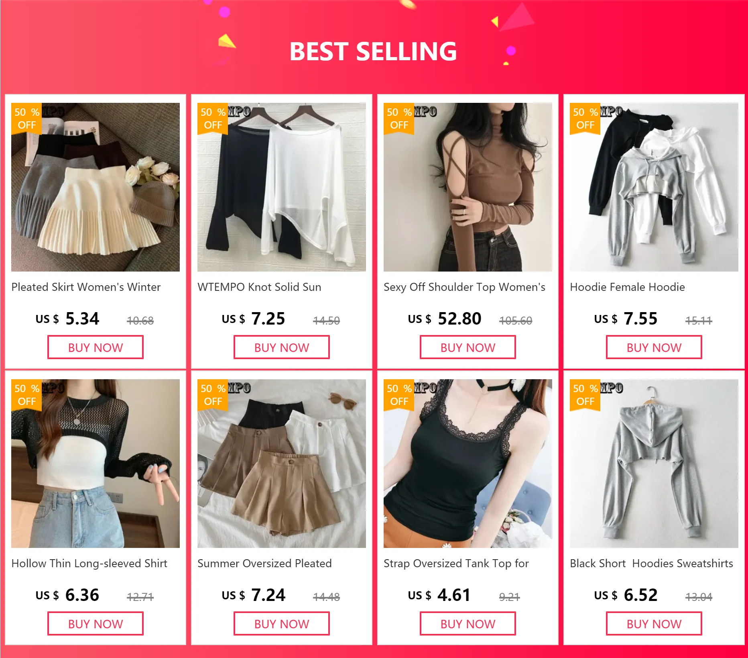Open the white and black sun top image

(282, 187)
